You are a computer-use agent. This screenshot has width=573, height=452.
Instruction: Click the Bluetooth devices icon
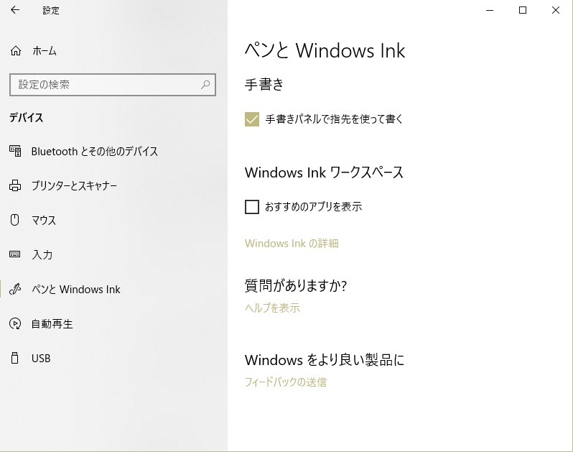coord(15,151)
